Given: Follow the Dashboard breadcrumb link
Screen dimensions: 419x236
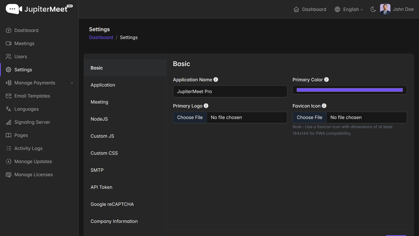Looking at the screenshot, I should point(101,37).
